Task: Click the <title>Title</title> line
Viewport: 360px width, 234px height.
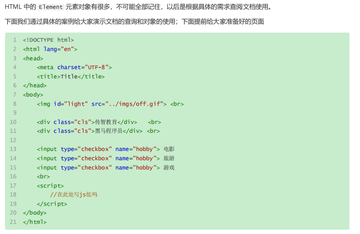Action: pos(71,77)
